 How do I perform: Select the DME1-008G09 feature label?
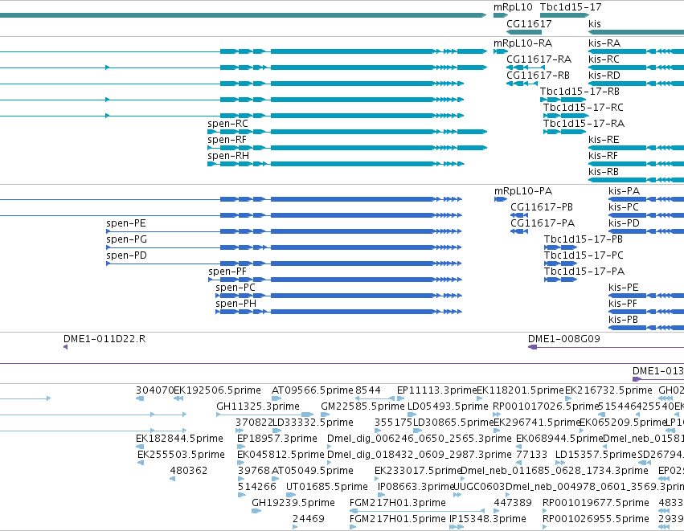(x=563, y=339)
